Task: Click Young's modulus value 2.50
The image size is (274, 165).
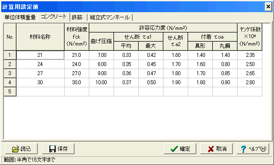Action: click(x=250, y=64)
